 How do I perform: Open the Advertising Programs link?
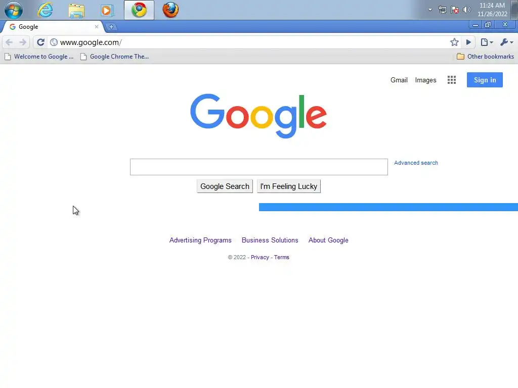point(200,240)
